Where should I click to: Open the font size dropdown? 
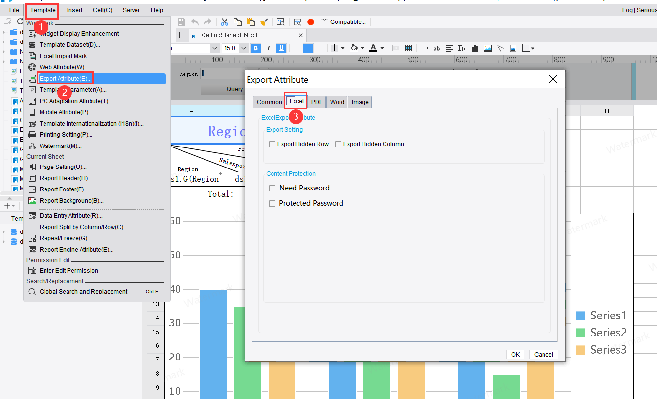[x=243, y=48]
